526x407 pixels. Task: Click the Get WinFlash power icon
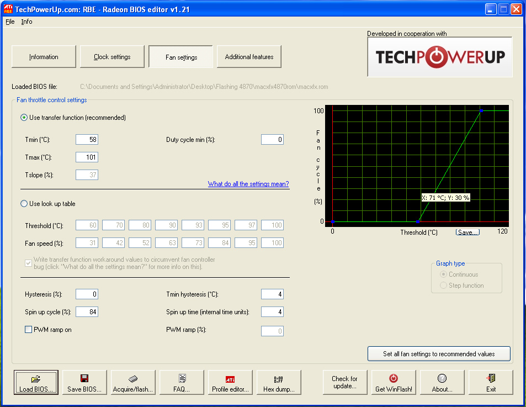click(x=393, y=378)
